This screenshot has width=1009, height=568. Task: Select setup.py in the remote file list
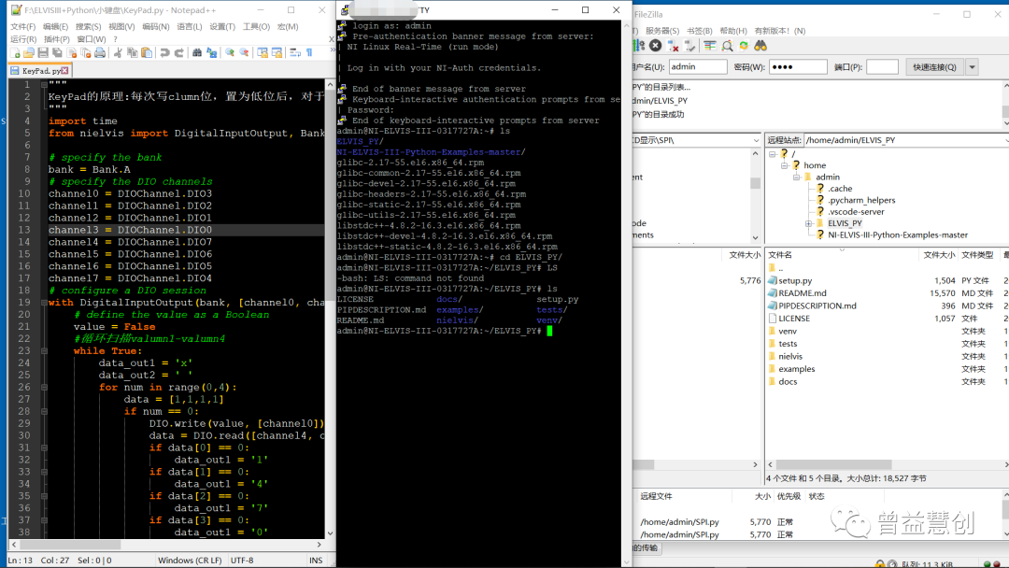(795, 280)
